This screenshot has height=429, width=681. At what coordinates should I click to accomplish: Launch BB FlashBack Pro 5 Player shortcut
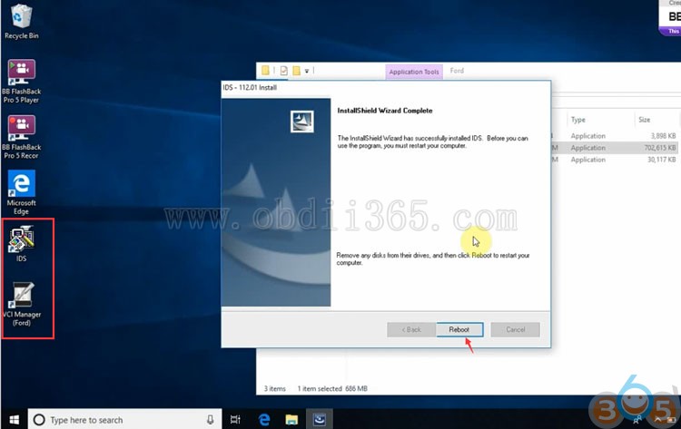coord(21,81)
